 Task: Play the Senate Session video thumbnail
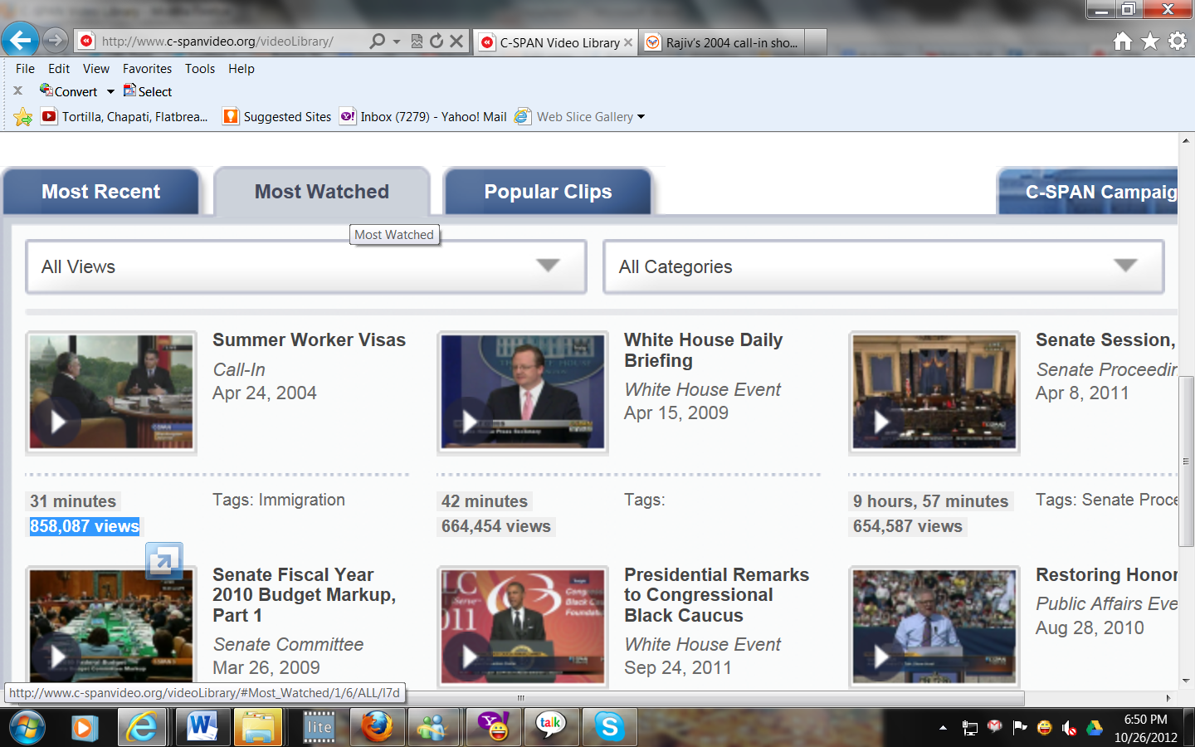pos(934,392)
